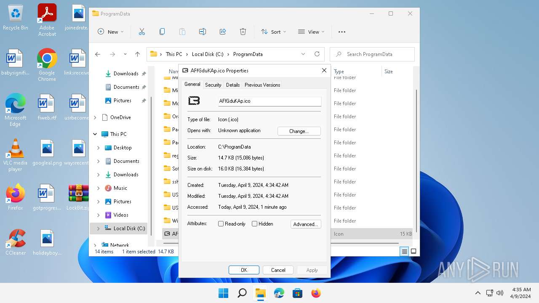Switch to the Previous Versions tab

[x=262, y=85]
